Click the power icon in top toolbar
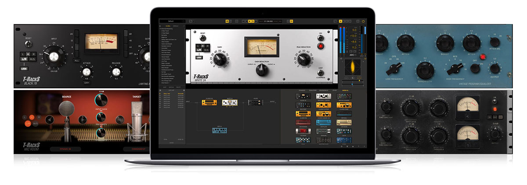 [x=363, y=21]
